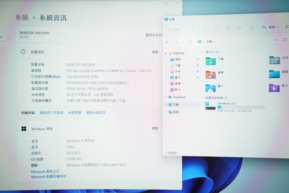Open the Windows (C:) drive icon

coord(210,106)
